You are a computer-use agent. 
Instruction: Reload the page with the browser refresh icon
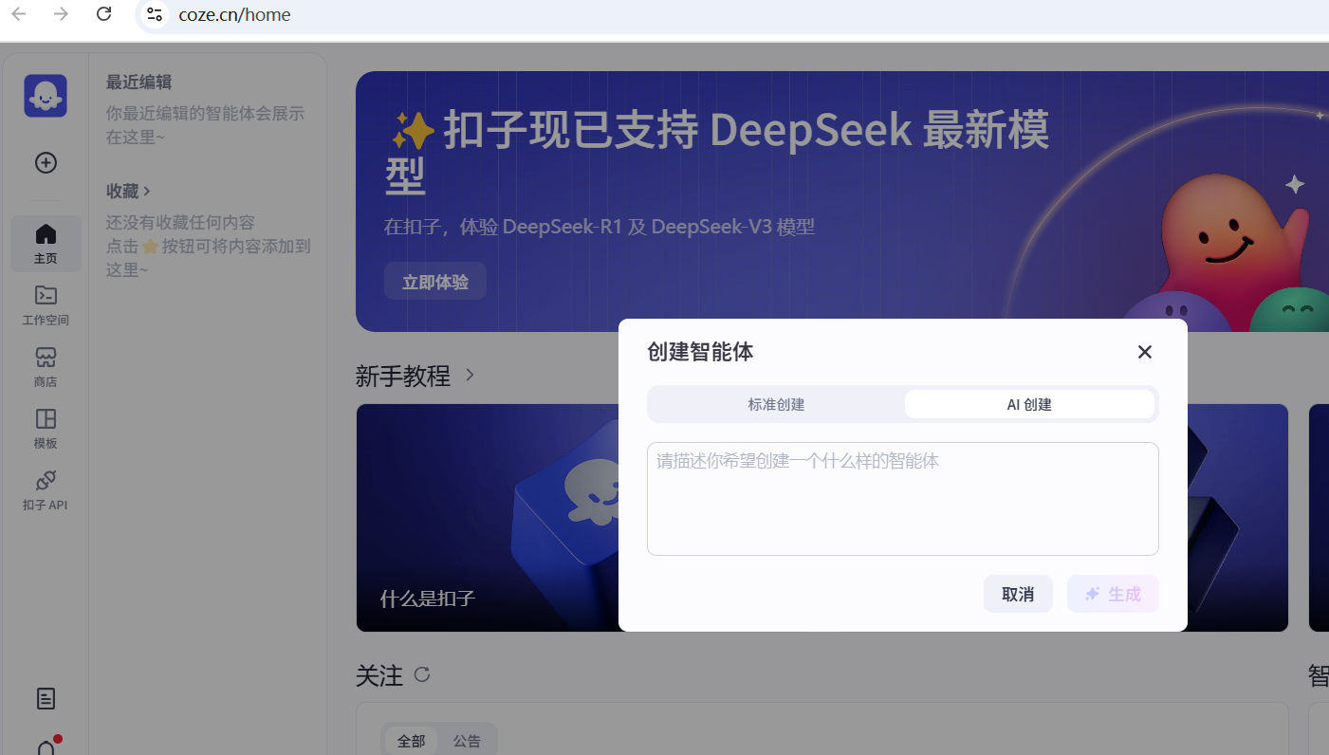click(x=104, y=14)
